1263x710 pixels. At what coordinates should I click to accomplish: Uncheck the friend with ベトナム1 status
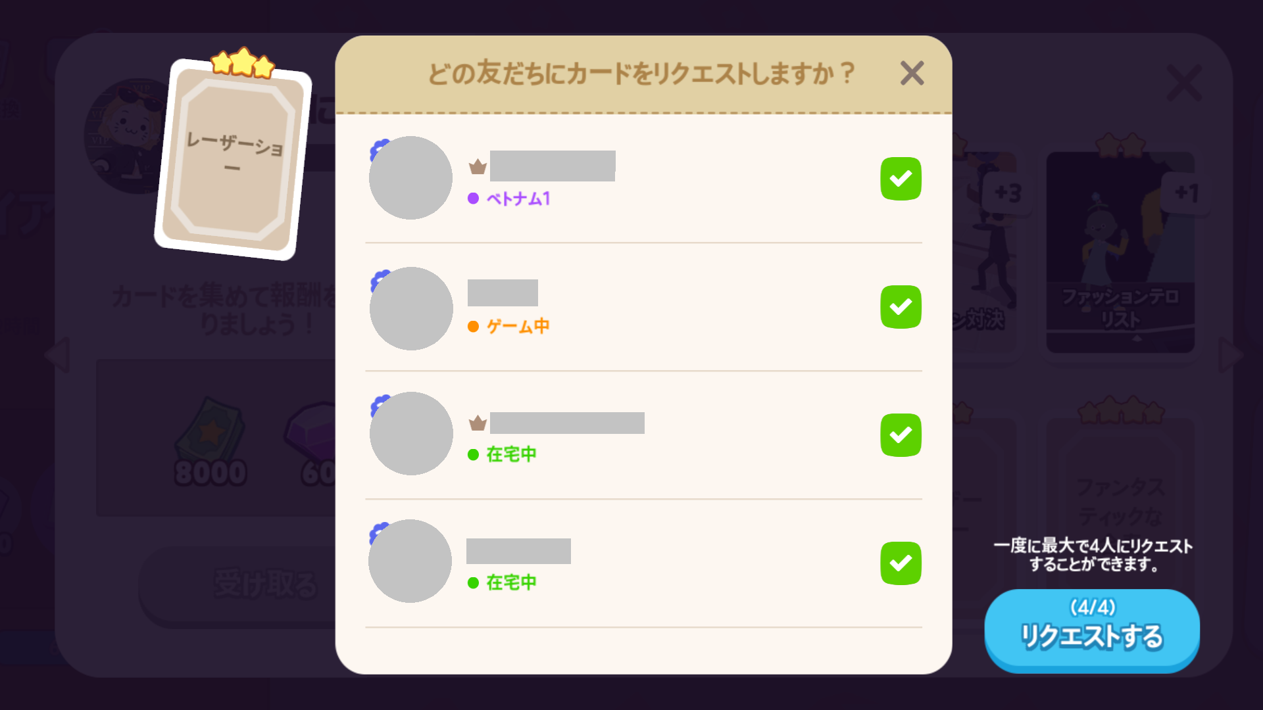pyautogui.click(x=901, y=179)
